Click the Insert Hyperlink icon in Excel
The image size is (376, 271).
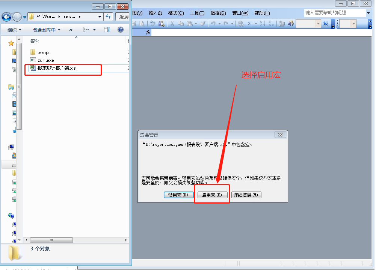[241, 24]
